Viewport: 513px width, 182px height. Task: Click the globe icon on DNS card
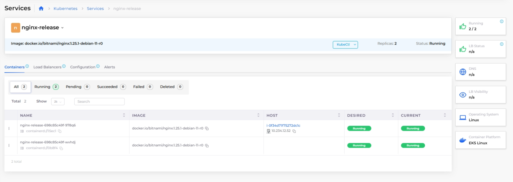pos(463,72)
